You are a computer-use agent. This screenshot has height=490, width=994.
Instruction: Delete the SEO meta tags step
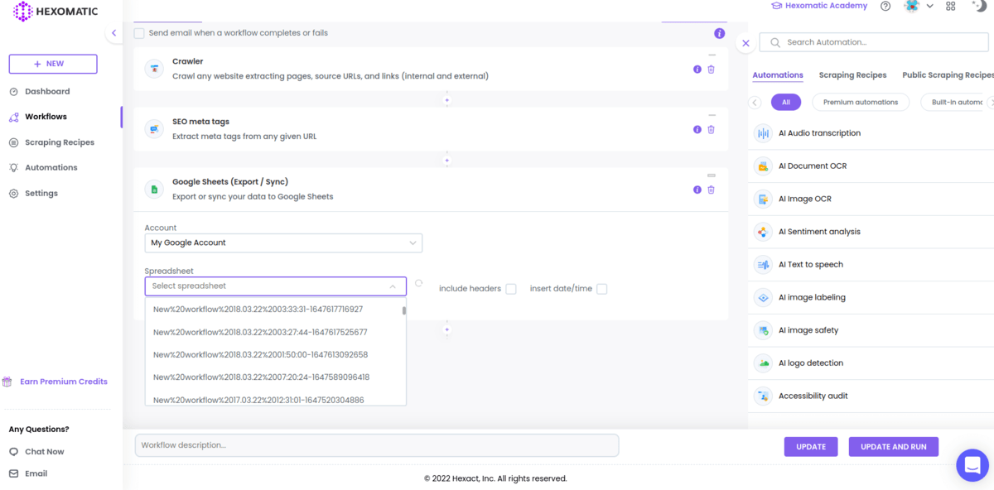pyautogui.click(x=710, y=129)
